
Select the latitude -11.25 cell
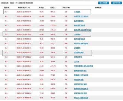(42, 16)
